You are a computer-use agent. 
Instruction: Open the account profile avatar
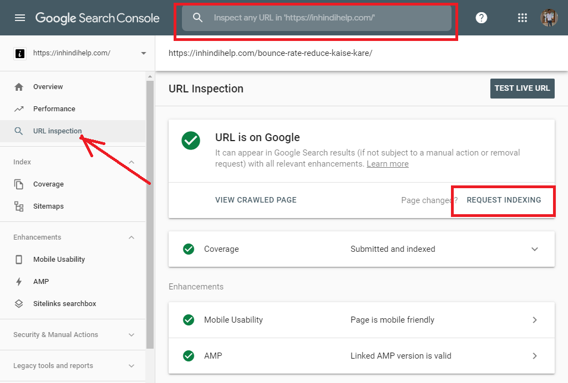pos(549,18)
